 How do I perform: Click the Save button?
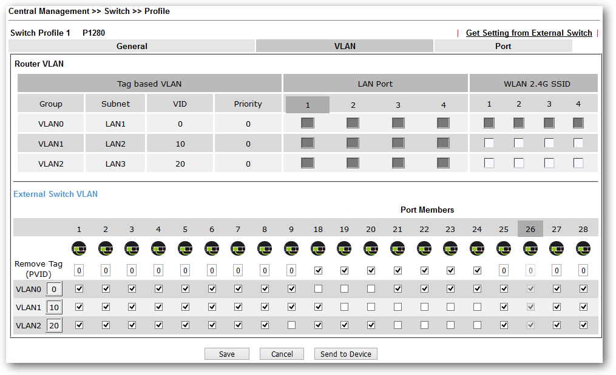point(227,354)
